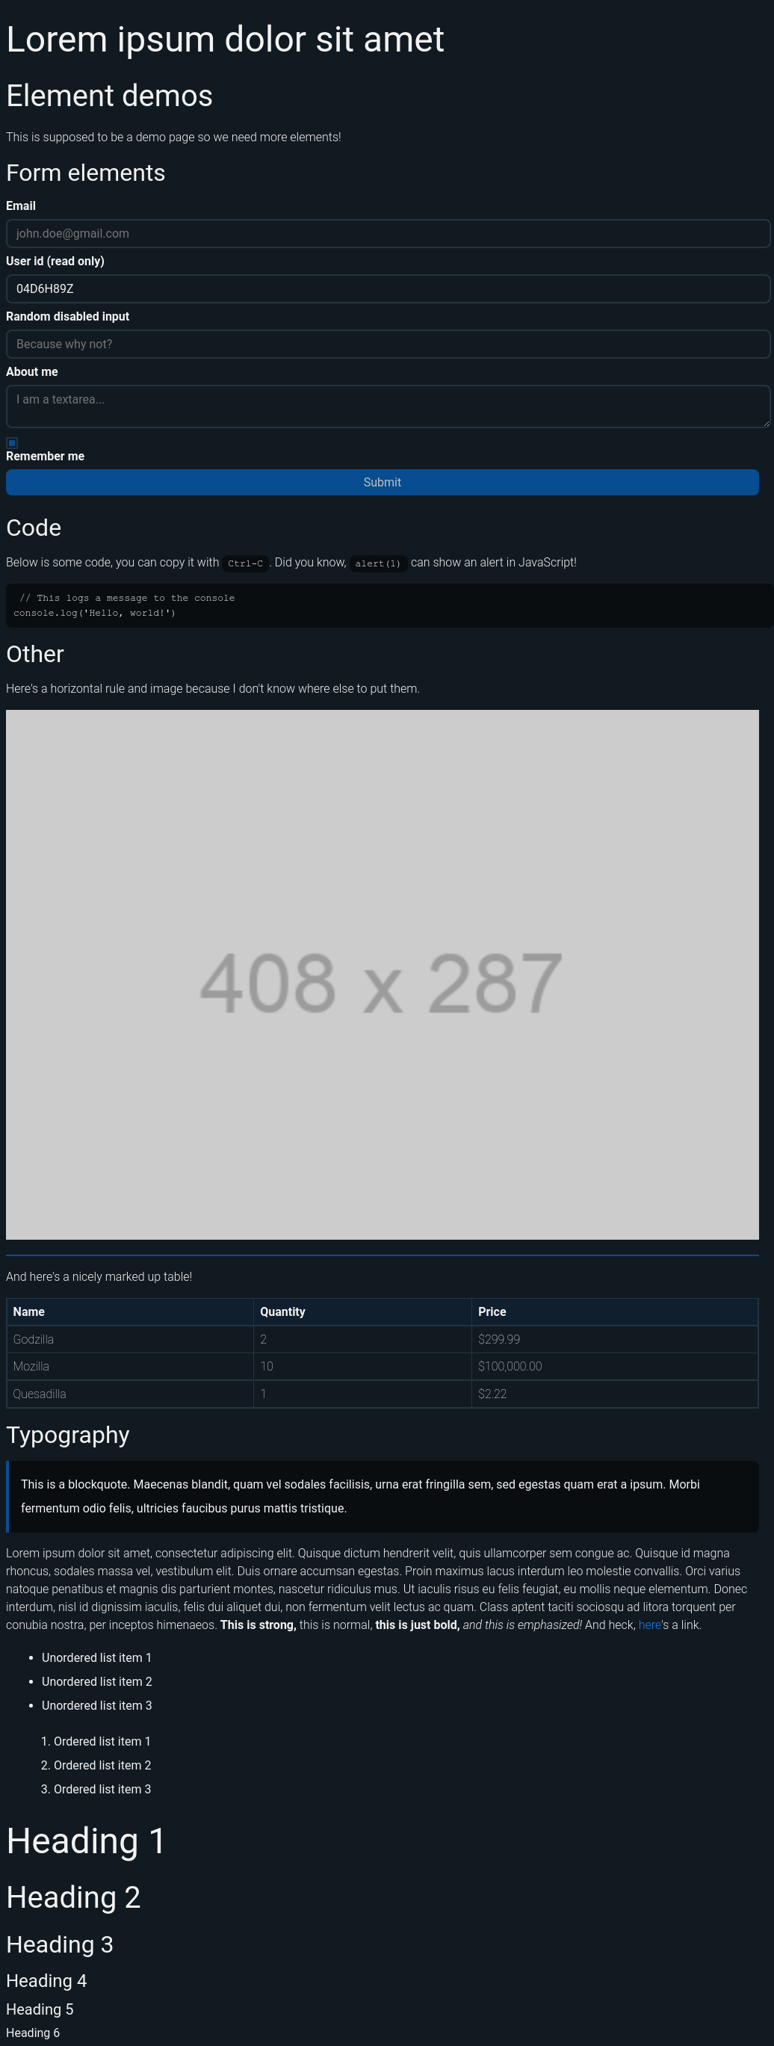Click the Submit button
The image size is (774, 2046).
click(x=382, y=482)
